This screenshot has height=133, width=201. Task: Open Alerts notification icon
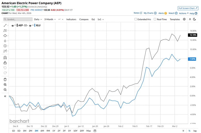pyautogui.click(x=166, y=13)
